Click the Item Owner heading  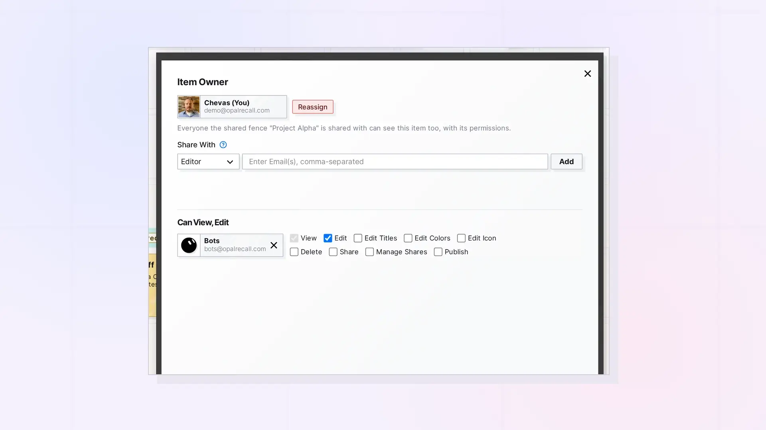tap(203, 82)
